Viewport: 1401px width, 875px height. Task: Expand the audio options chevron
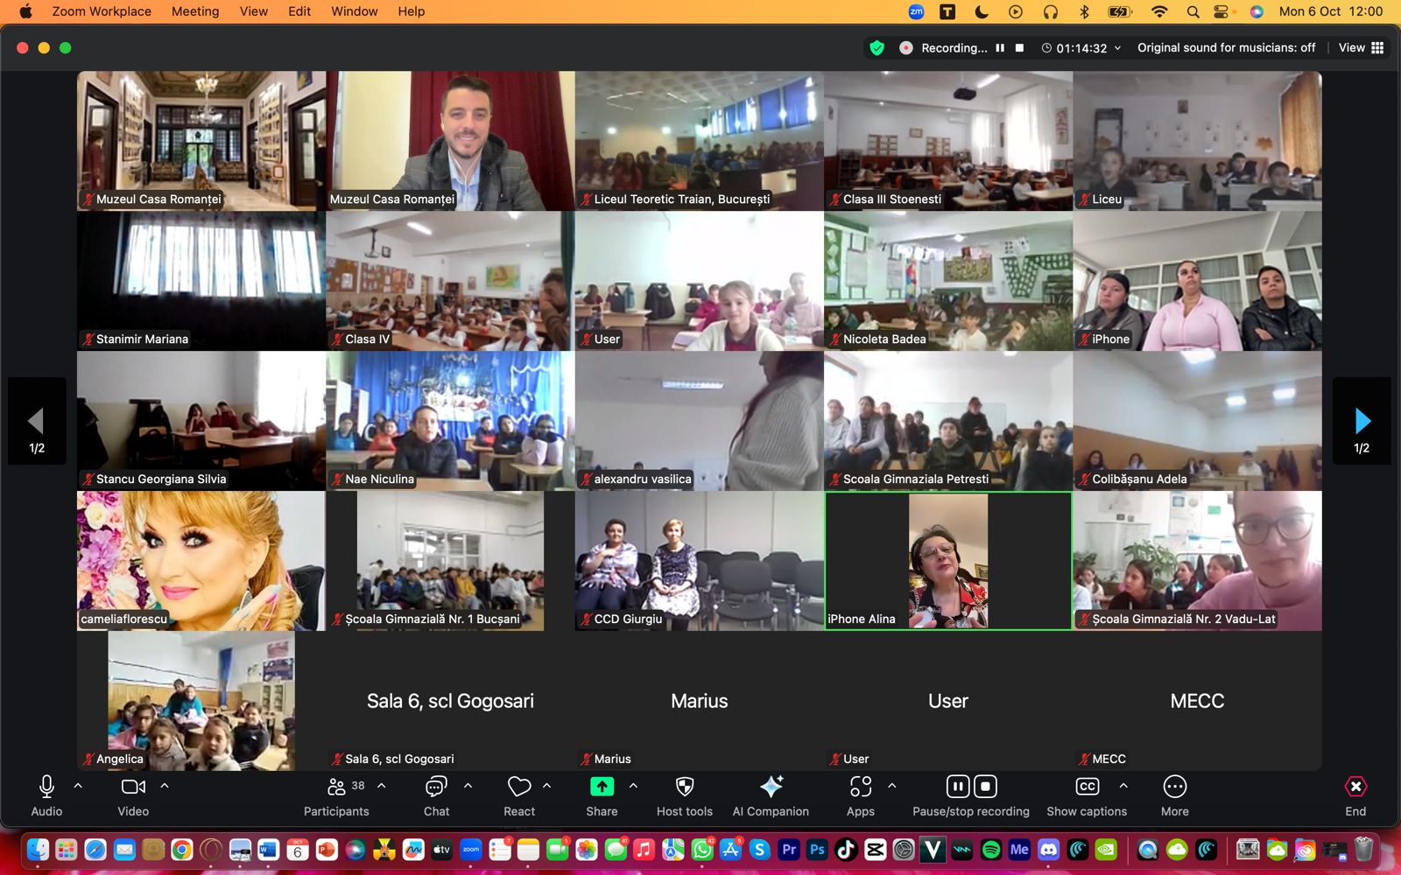pos(78,786)
